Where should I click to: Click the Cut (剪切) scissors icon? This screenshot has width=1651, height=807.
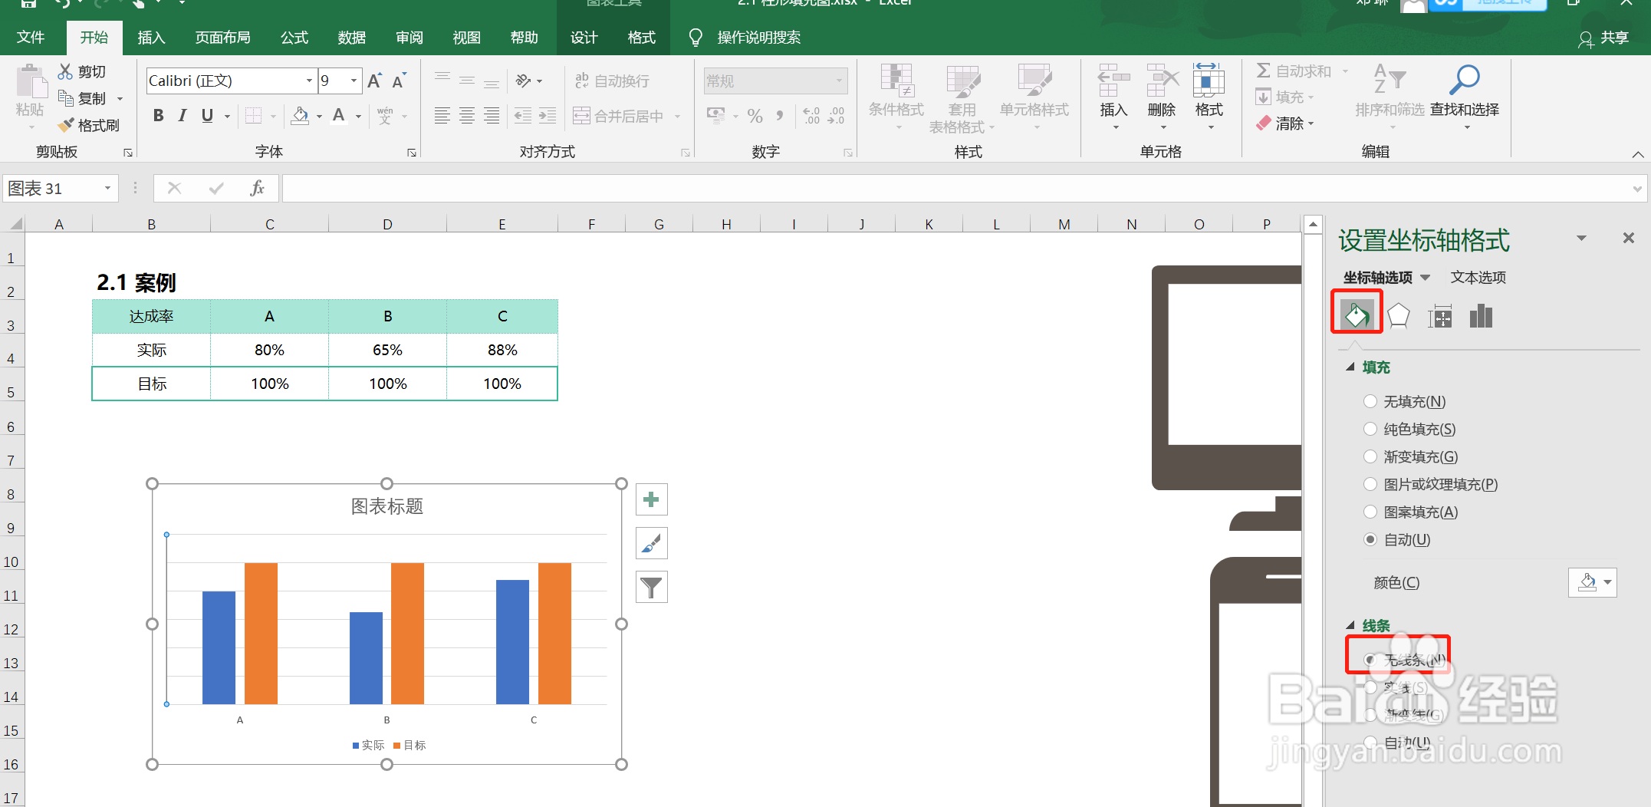click(66, 71)
